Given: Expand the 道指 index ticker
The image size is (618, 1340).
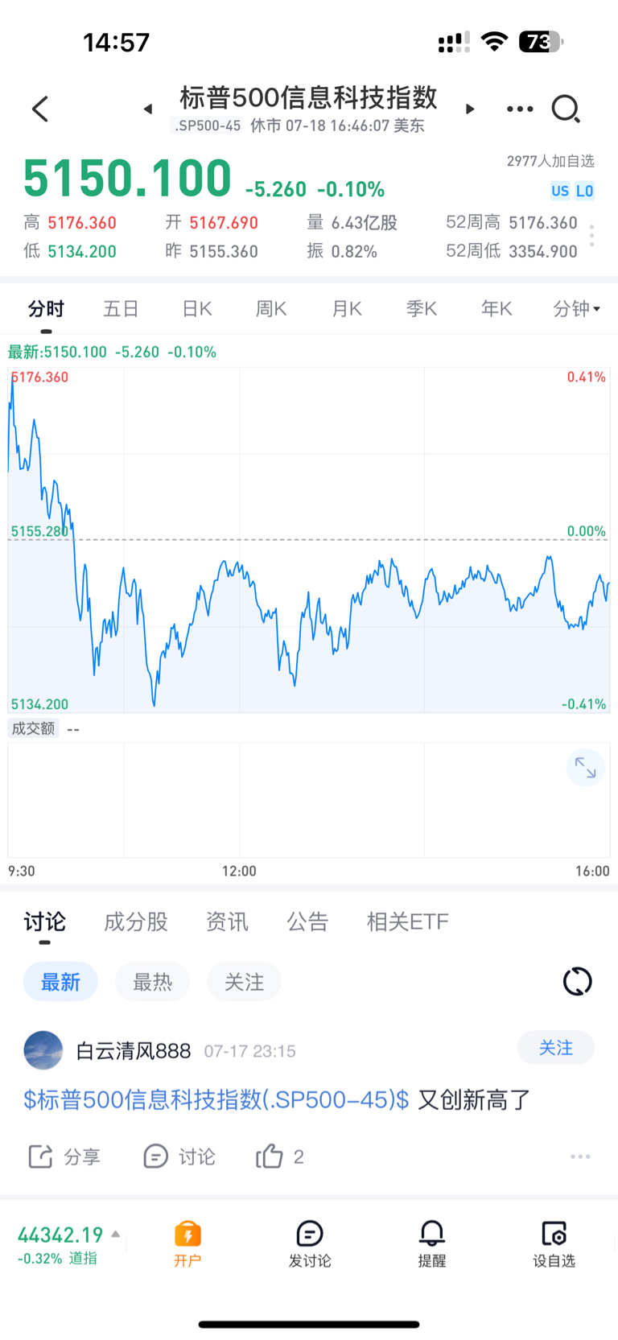Looking at the screenshot, I should pos(69,1244).
